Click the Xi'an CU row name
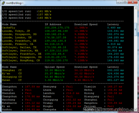Image resolution: width=139 pixels, height=113 pixels. [12, 74]
